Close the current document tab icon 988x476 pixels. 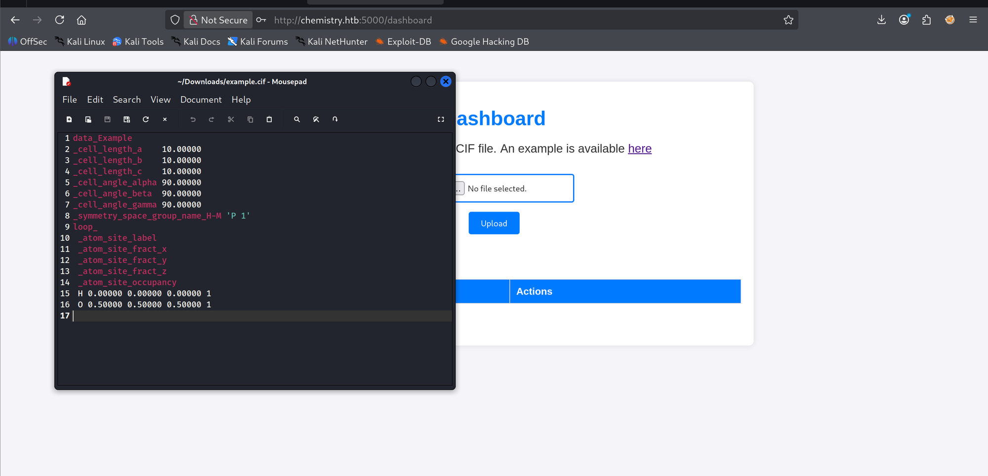pos(165,119)
